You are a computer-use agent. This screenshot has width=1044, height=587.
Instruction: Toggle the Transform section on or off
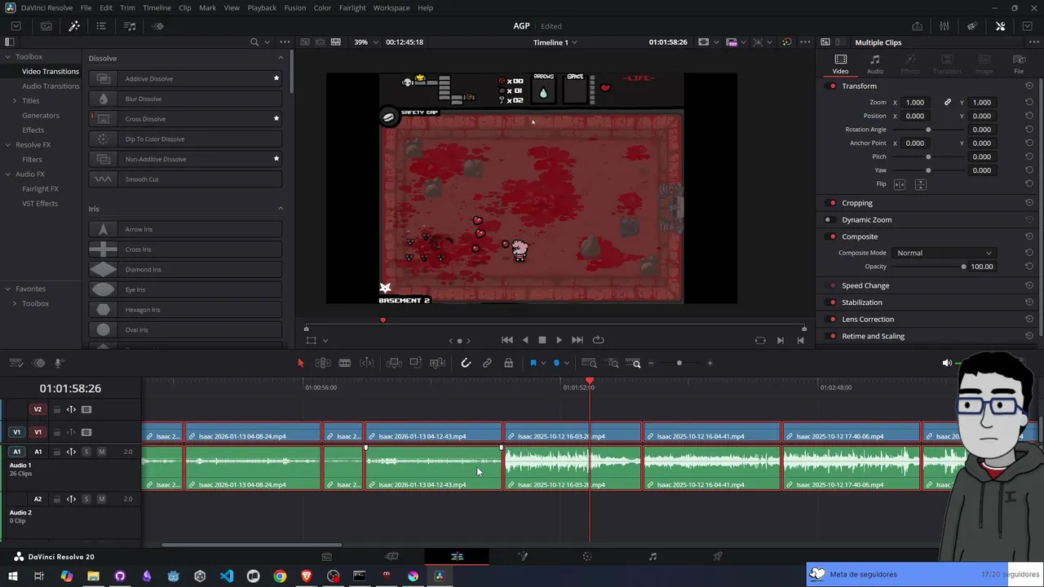pyautogui.click(x=832, y=86)
